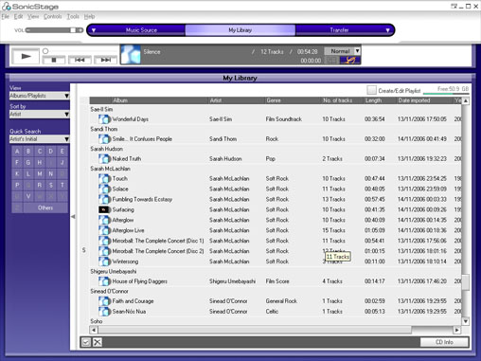Click the check-mark icon in bottom bar
The width and height of the screenshot is (481, 361).
[86, 342]
